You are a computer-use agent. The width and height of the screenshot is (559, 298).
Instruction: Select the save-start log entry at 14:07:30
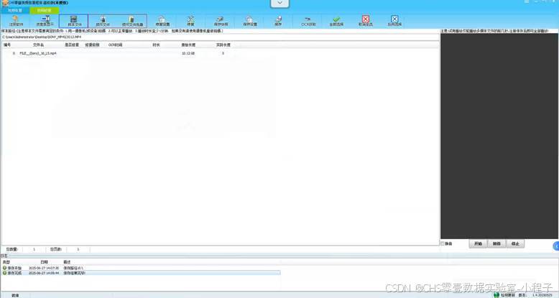141,268
